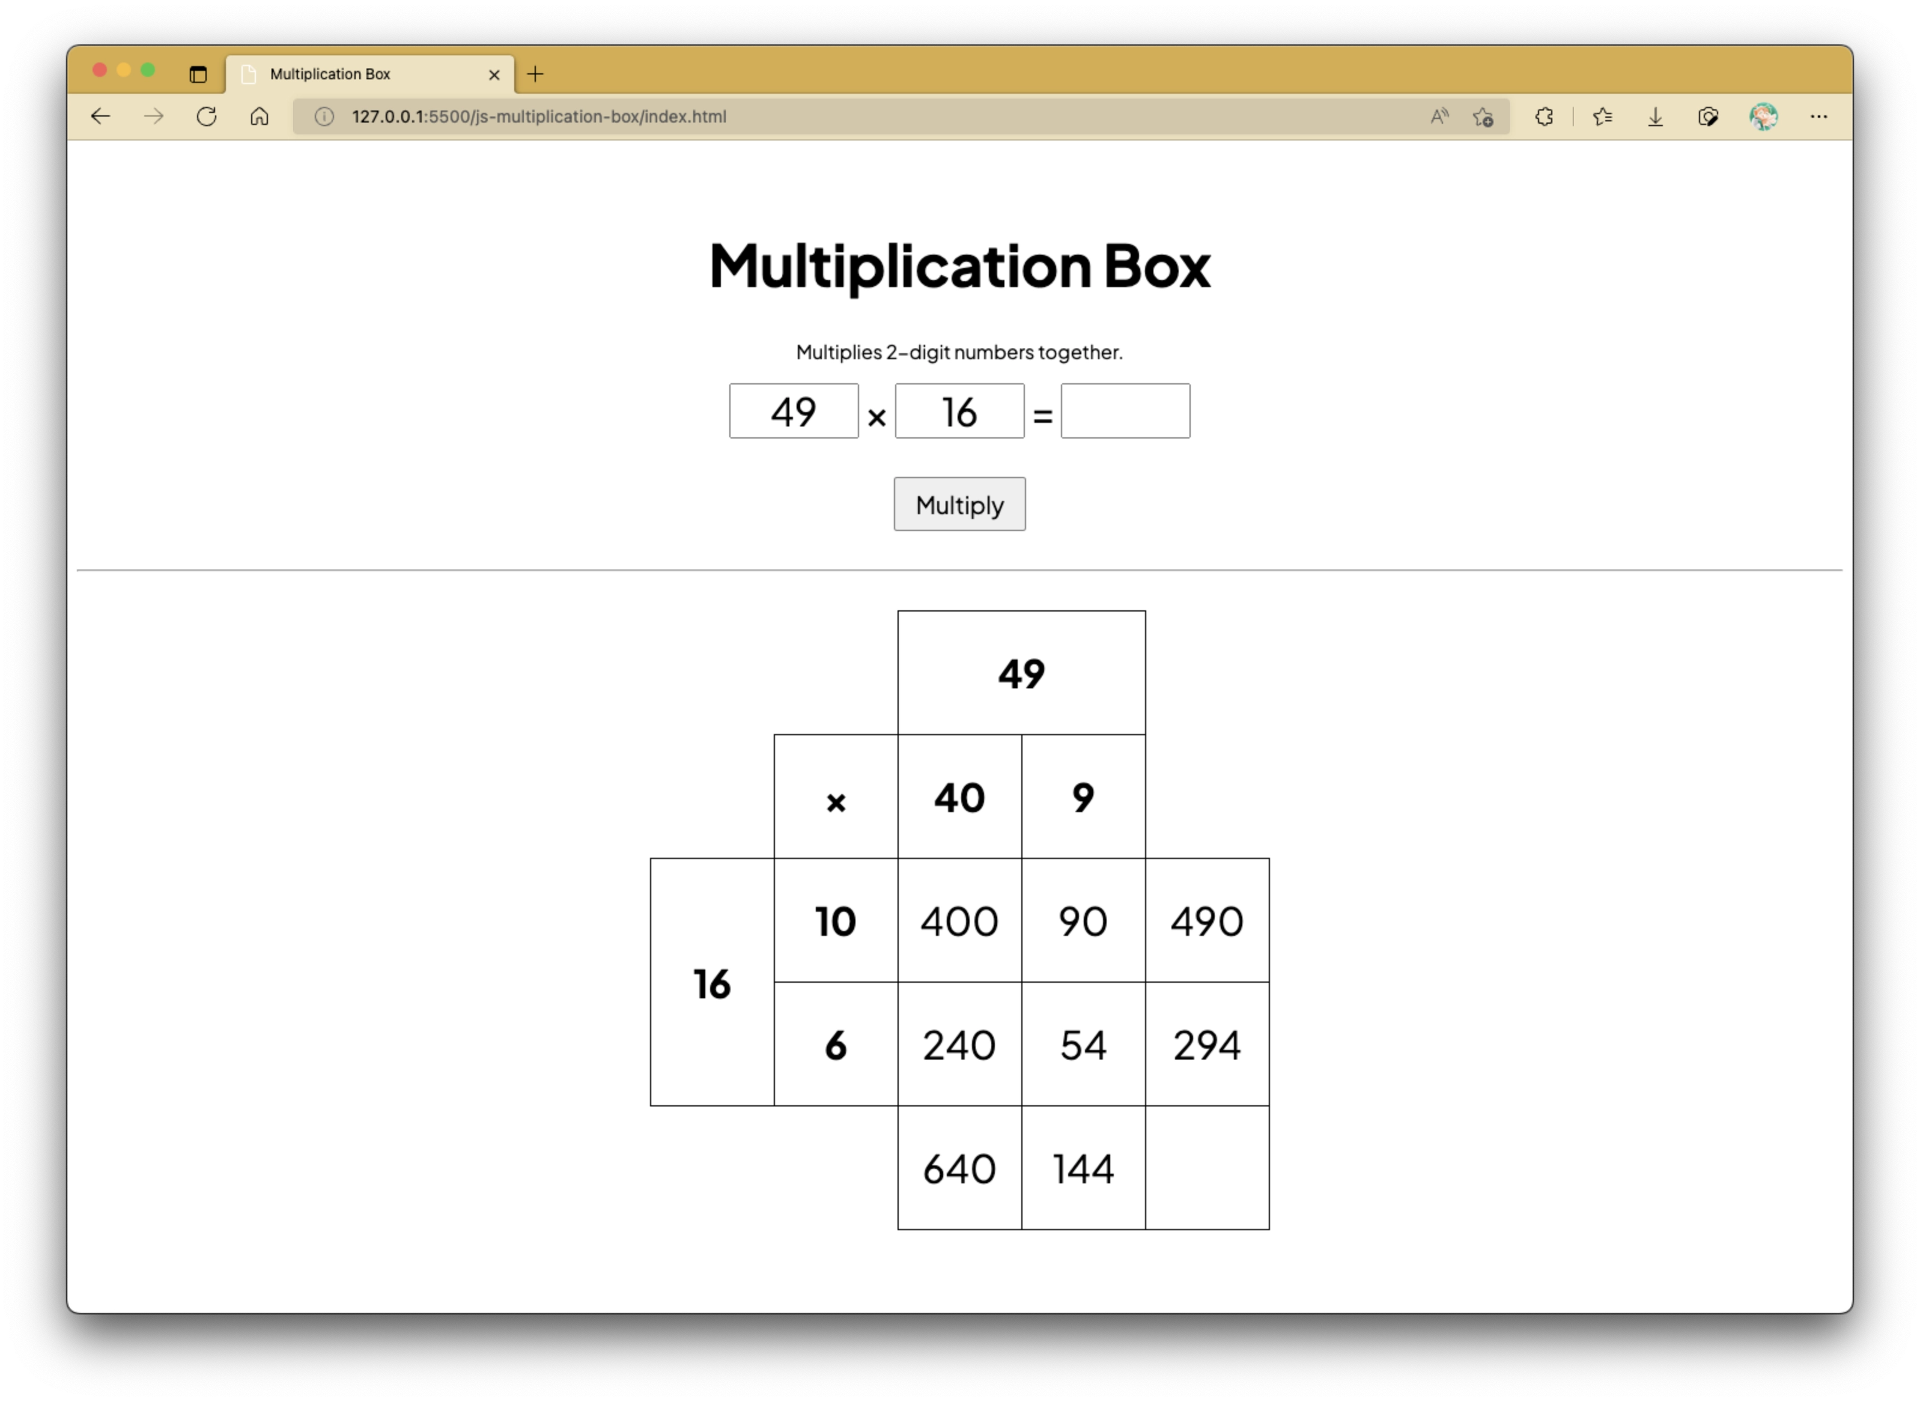Open the browser Extensions menu
The image size is (1920, 1402).
pyautogui.click(x=1544, y=117)
